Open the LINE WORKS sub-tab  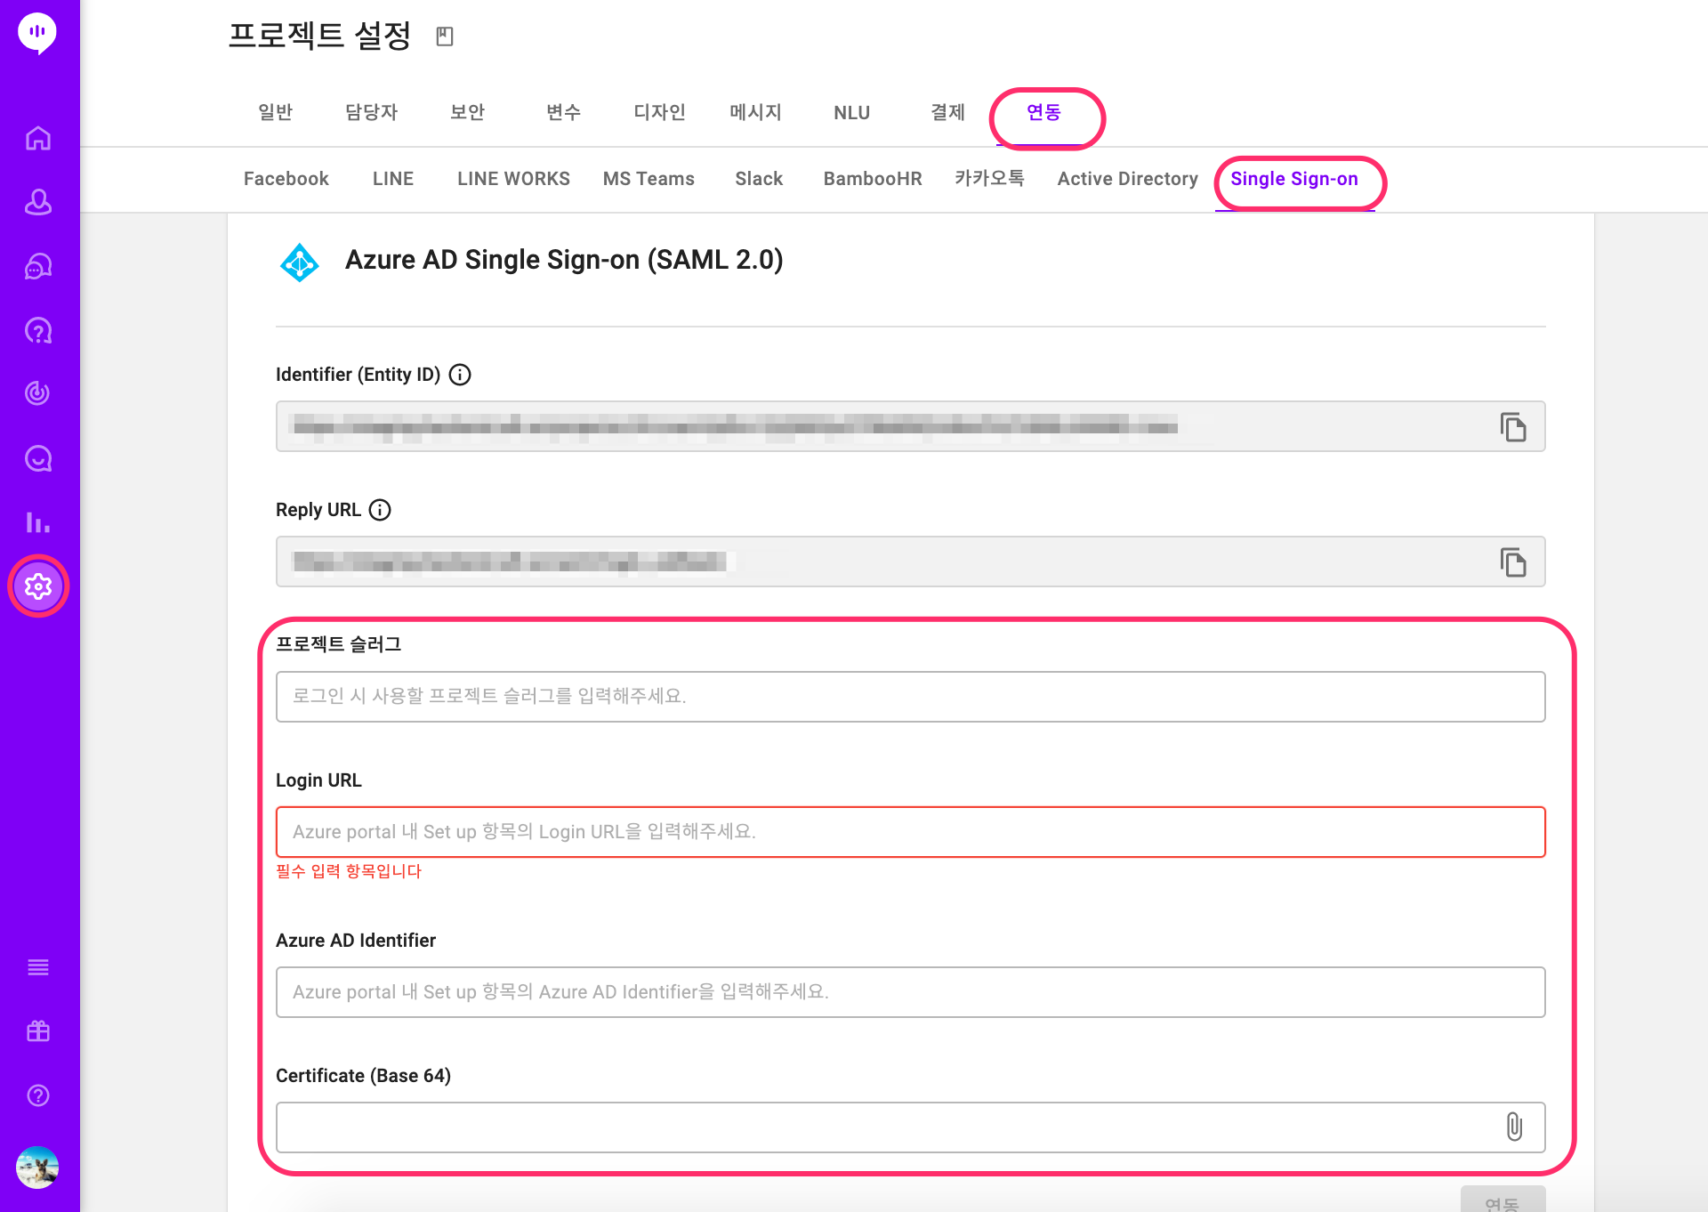[x=514, y=179]
